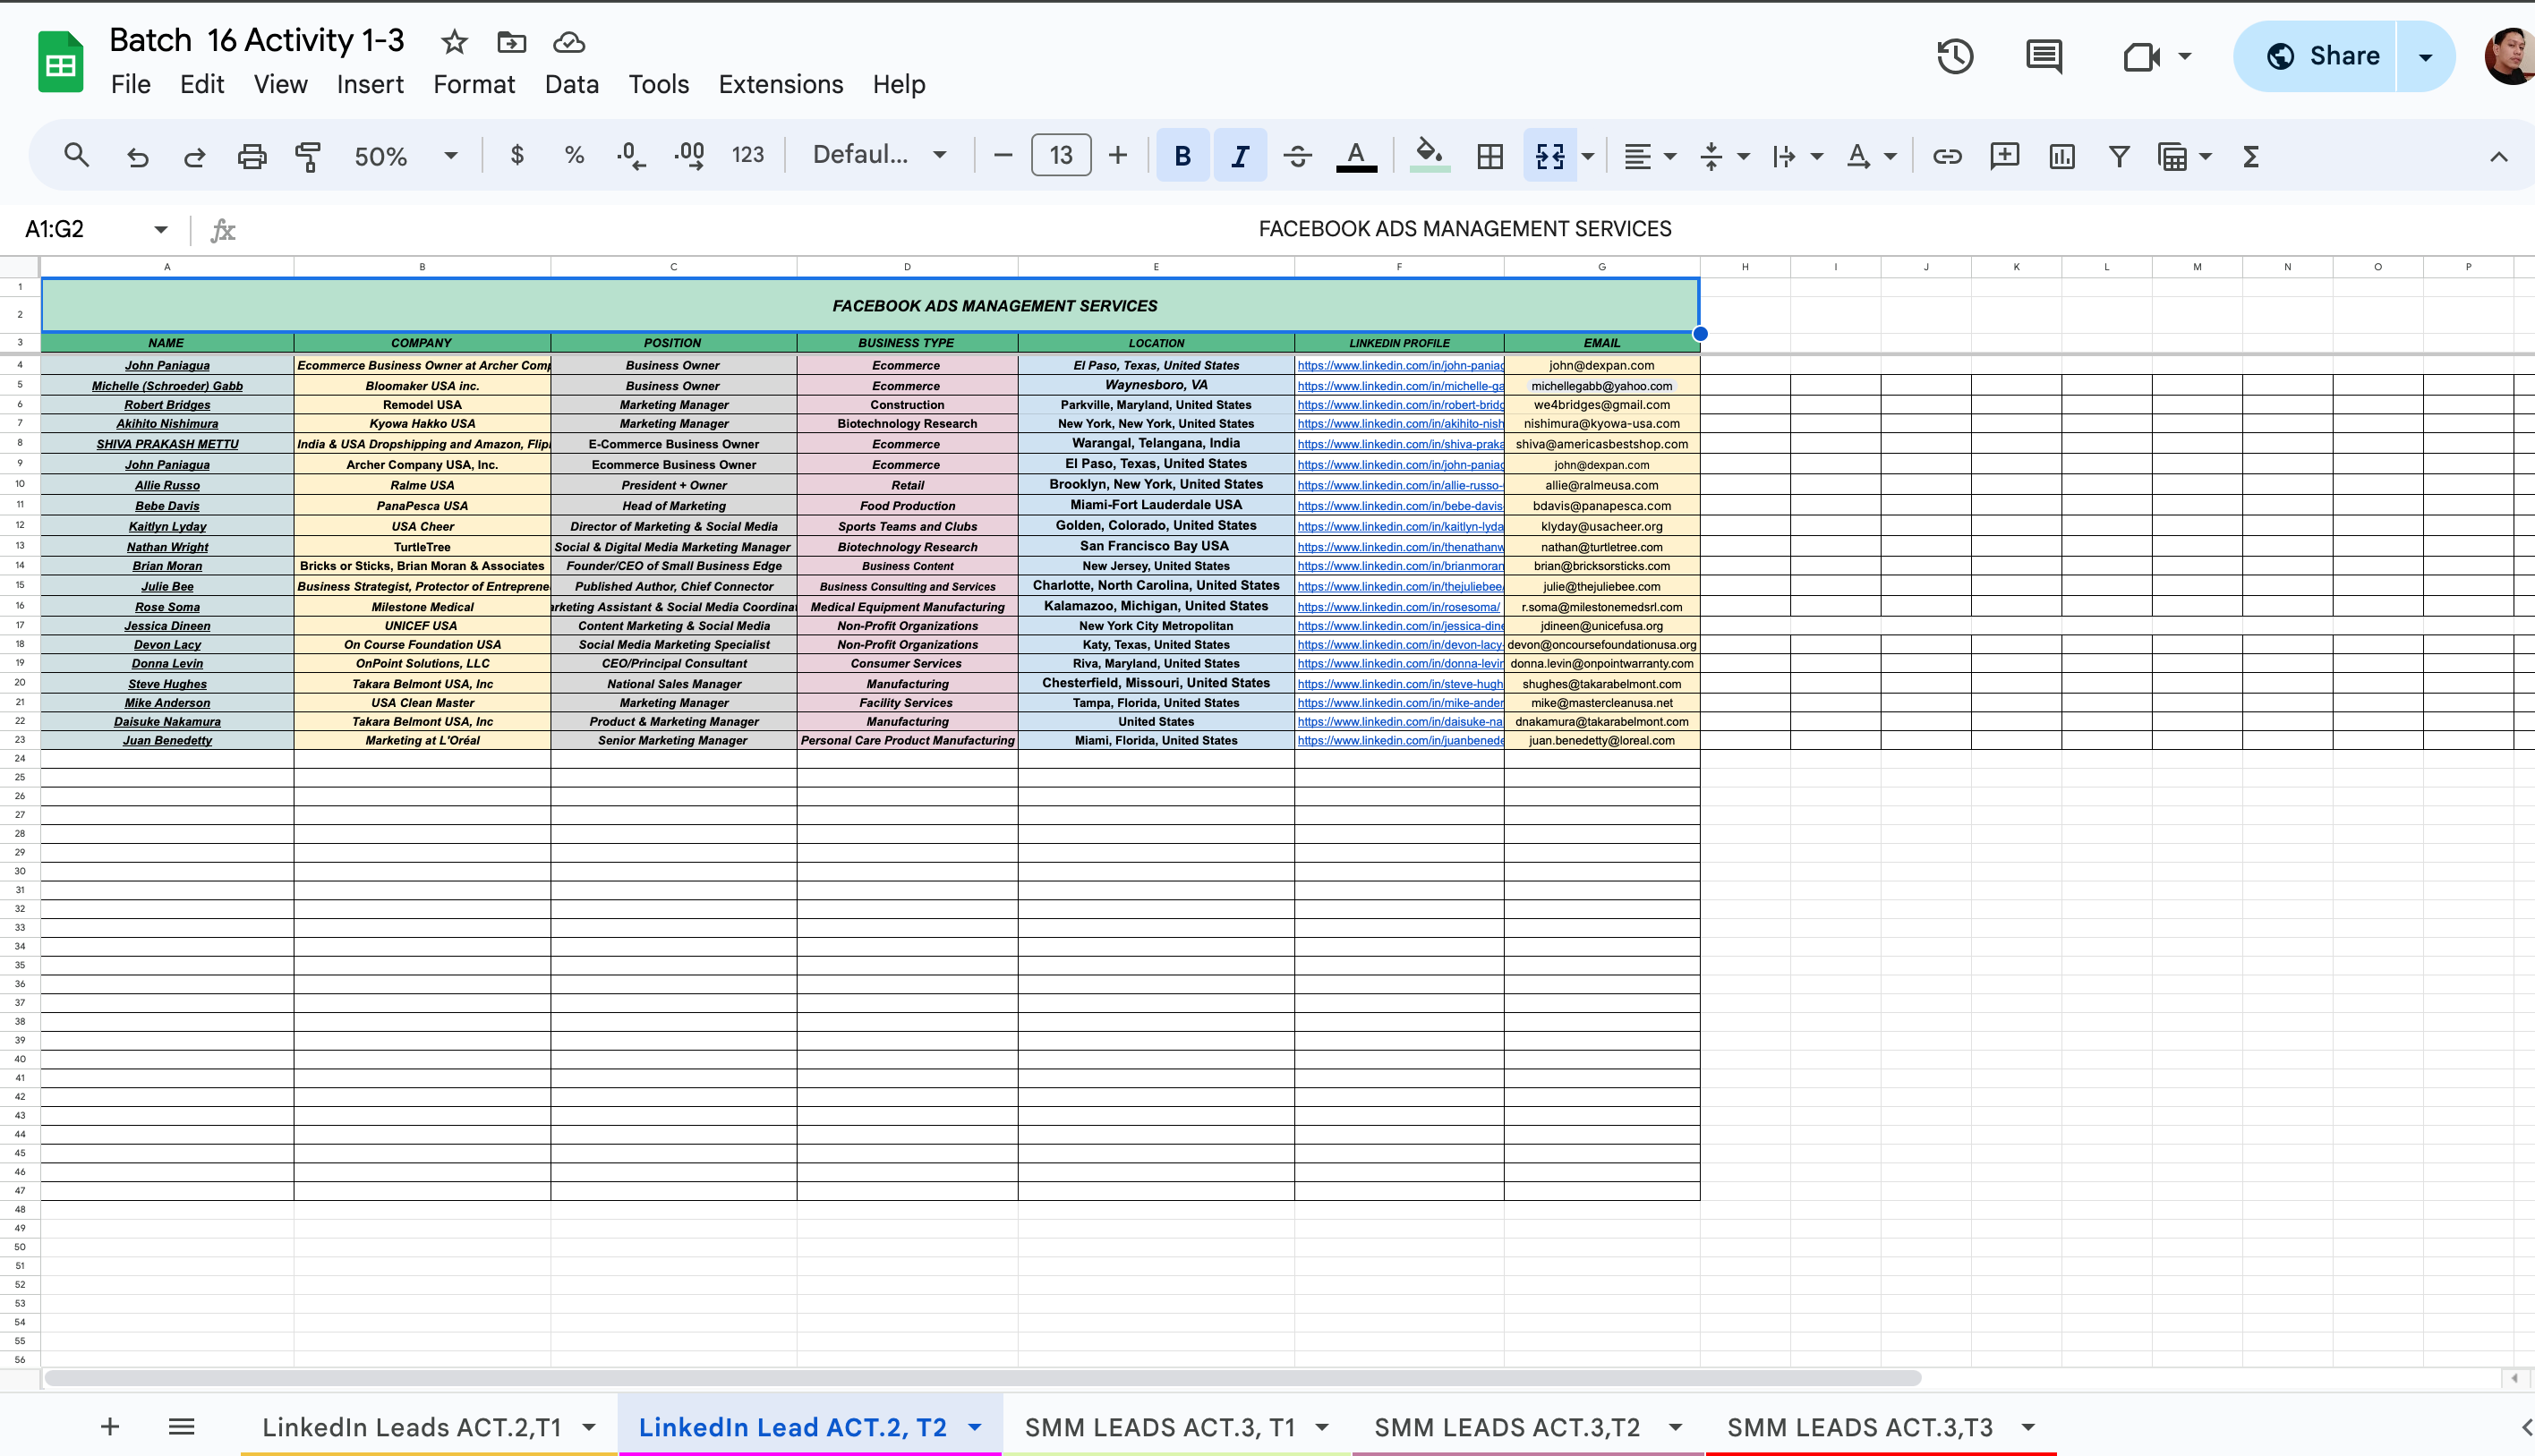The height and width of the screenshot is (1456, 2535).
Task: Switch to SMM LEADS ACT.3, T1 tab
Action: 1159,1427
